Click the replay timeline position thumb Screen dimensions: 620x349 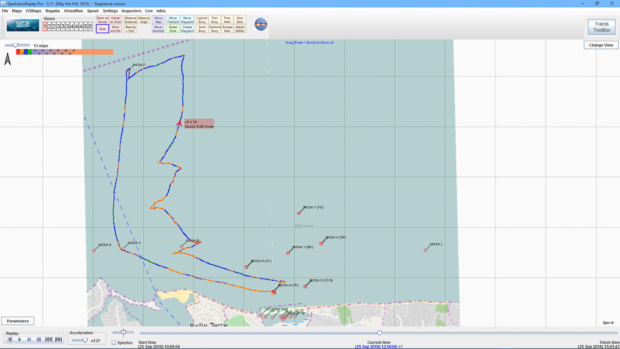click(379, 333)
